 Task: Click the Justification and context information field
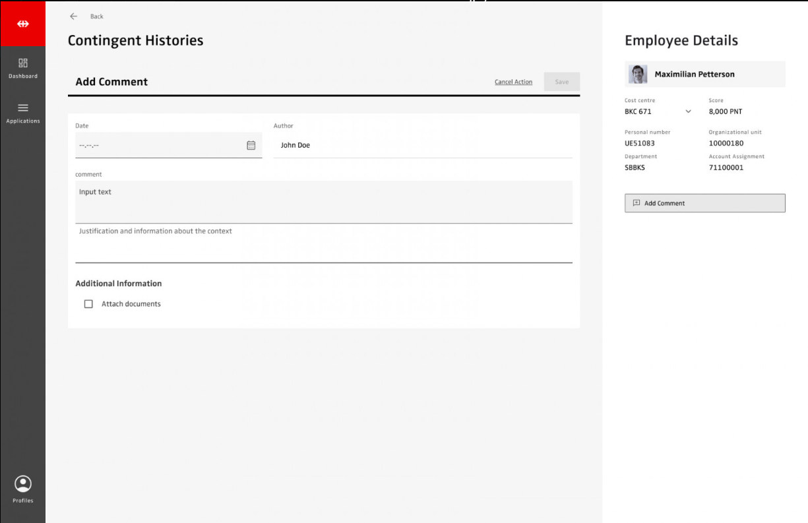tap(323, 245)
